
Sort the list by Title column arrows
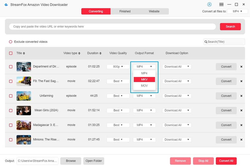(x=24, y=53)
